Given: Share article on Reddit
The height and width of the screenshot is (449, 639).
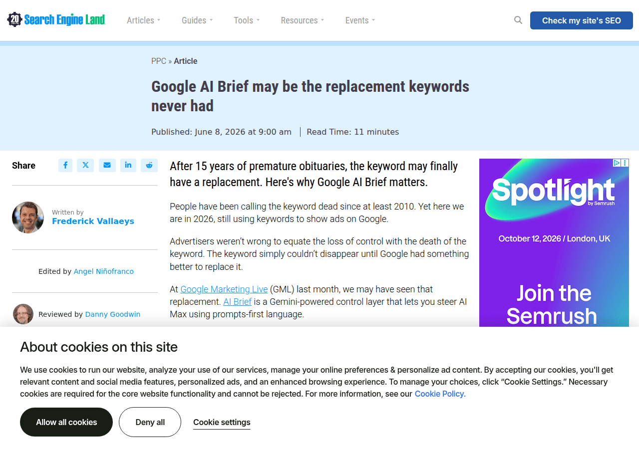Looking at the screenshot, I should pos(149,165).
